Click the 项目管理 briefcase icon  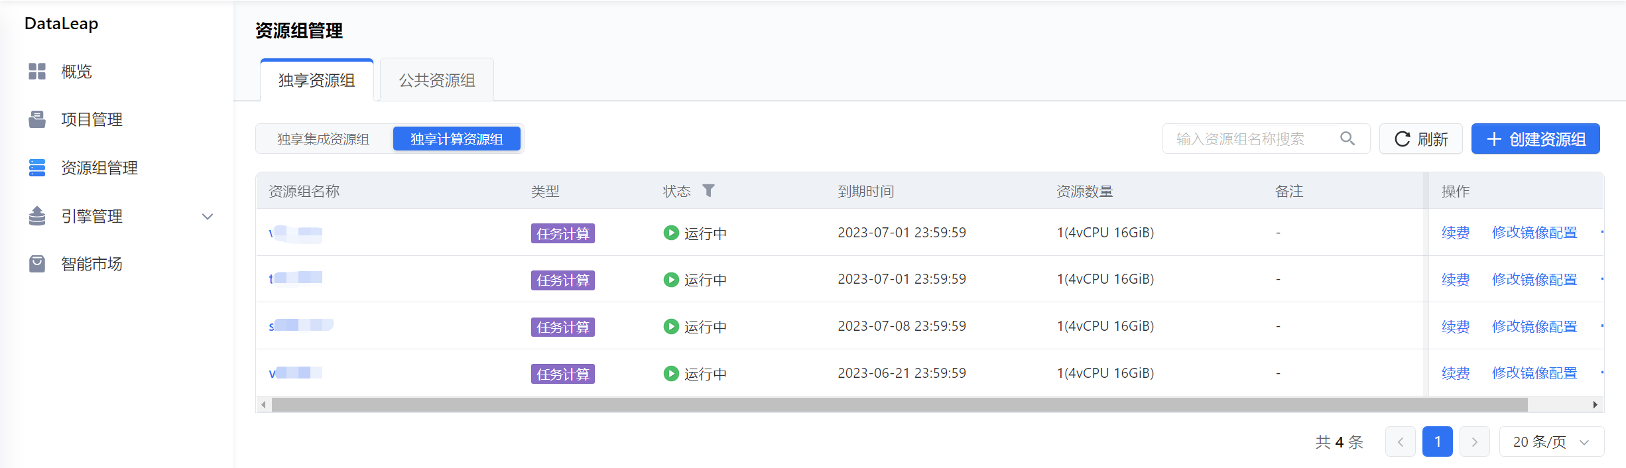[x=37, y=120]
